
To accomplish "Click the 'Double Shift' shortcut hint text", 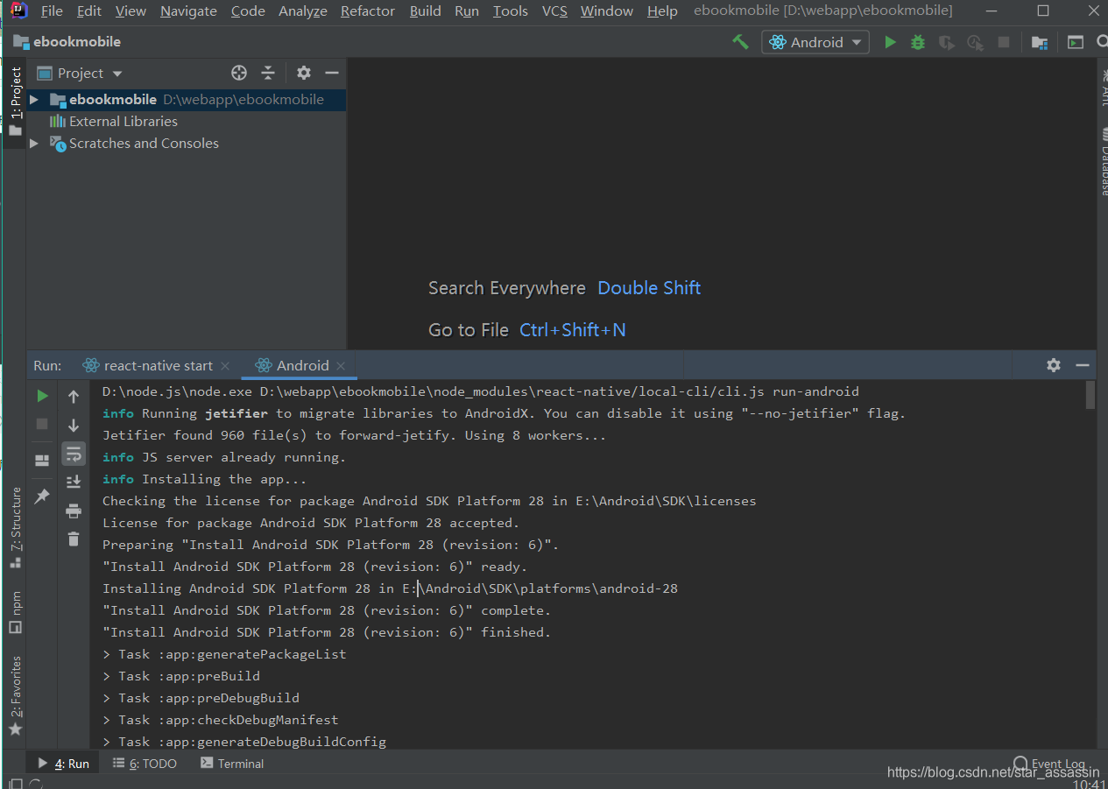I will [649, 288].
